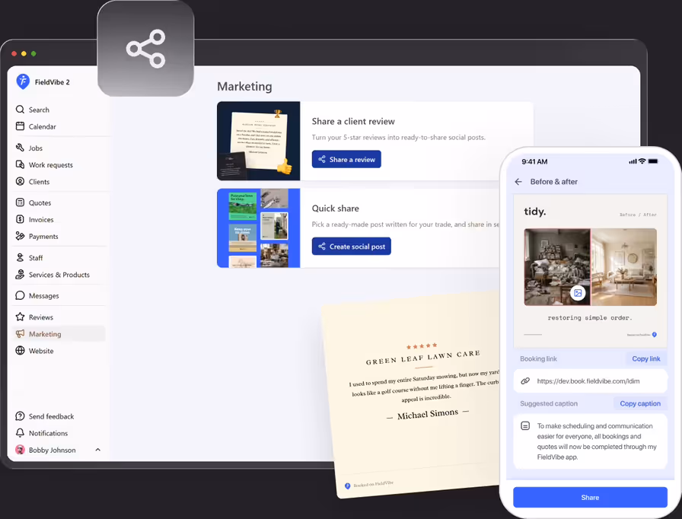
Task: Tap Copy link on the phone
Action: tap(646, 358)
